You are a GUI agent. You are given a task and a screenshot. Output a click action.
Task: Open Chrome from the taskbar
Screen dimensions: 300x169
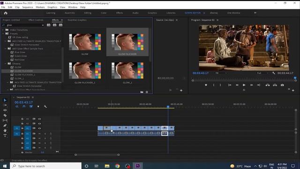click(117, 166)
